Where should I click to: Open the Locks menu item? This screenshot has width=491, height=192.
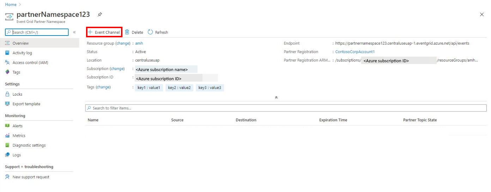pos(40,94)
